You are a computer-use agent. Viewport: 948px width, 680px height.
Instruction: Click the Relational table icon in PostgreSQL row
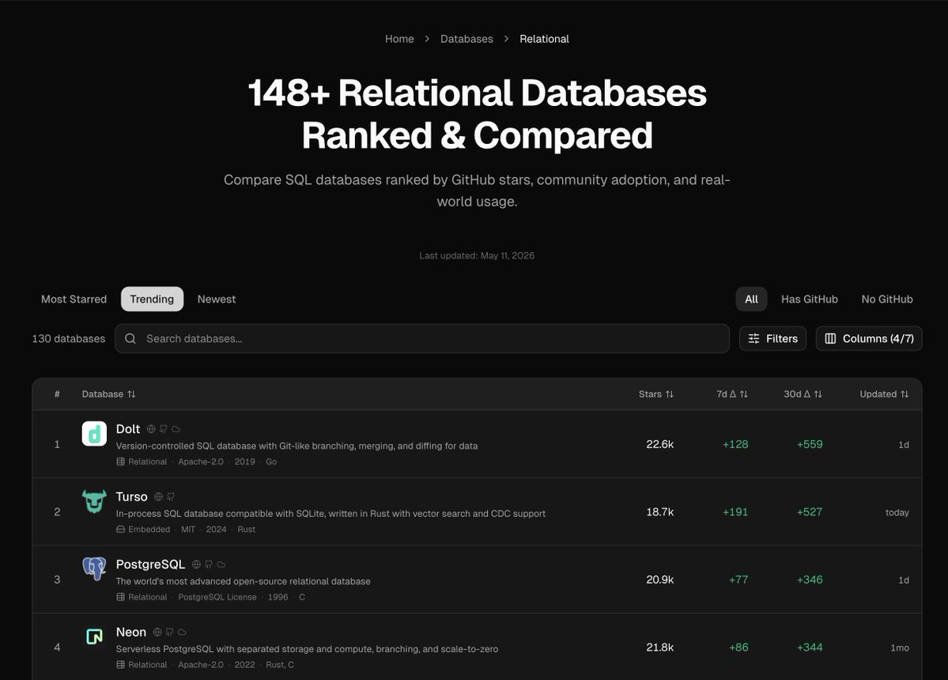click(120, 597)
